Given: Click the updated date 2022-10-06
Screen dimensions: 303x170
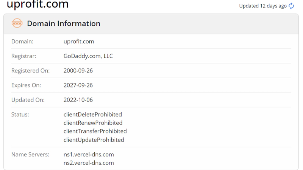Looking at the screenshot, I should (78, 100).
